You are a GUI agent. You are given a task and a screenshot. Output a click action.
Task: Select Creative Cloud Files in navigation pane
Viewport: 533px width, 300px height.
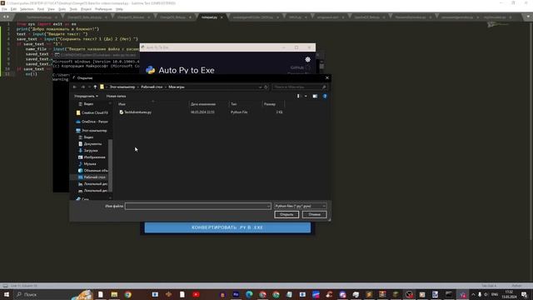coord(92,112)
